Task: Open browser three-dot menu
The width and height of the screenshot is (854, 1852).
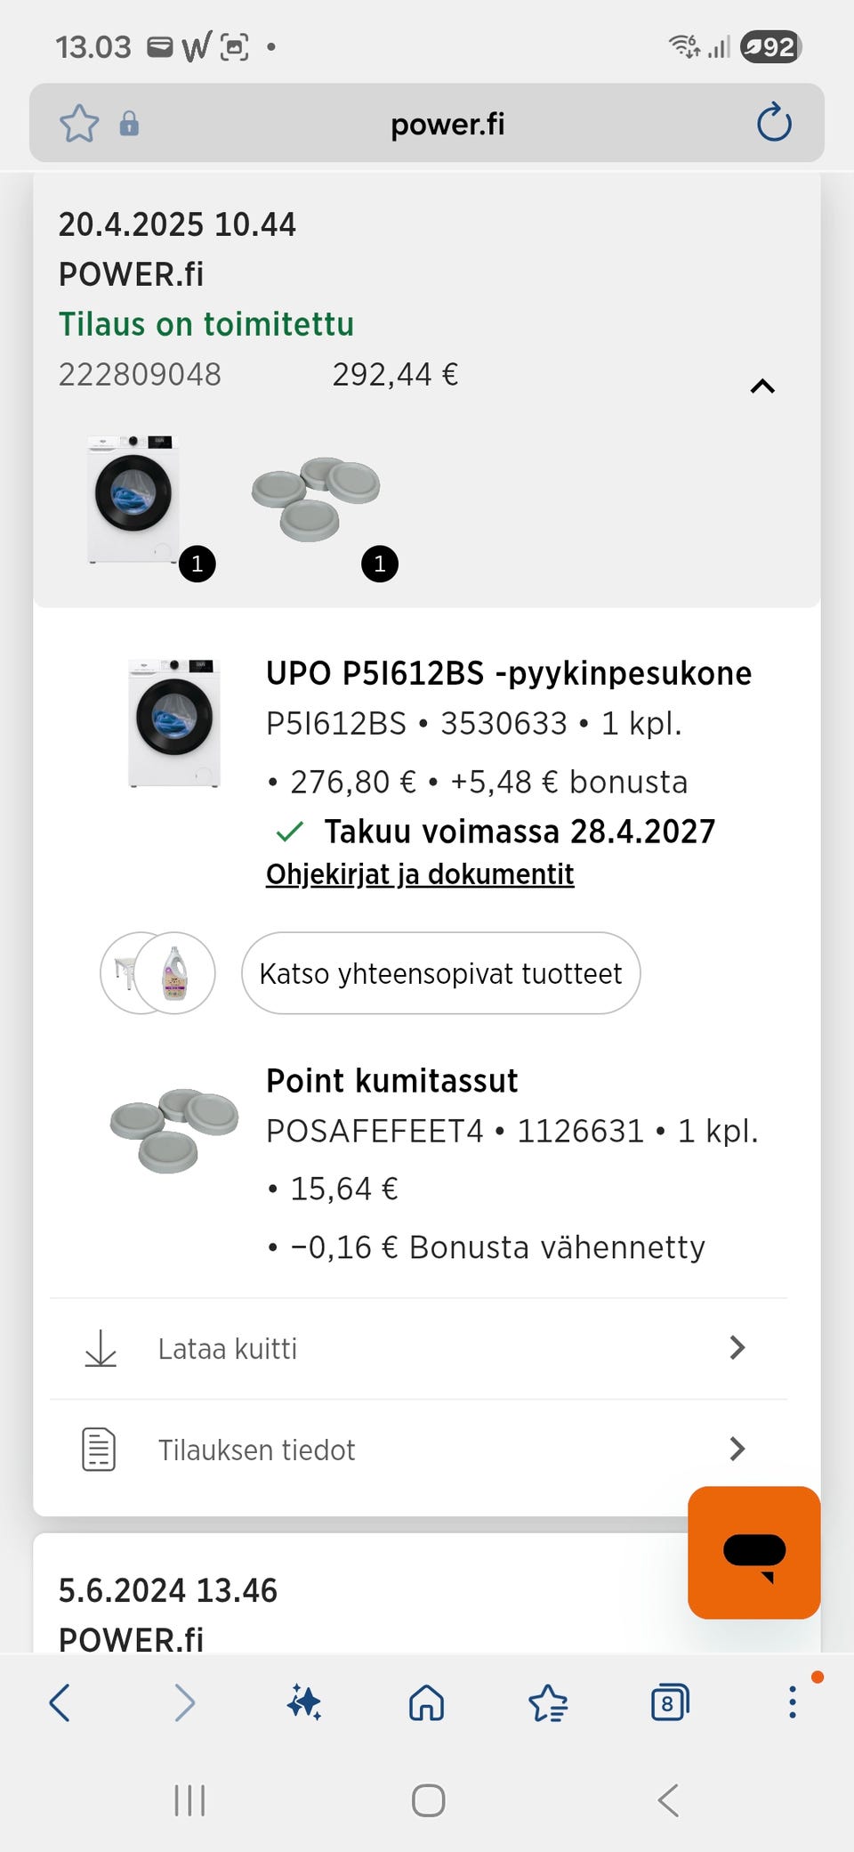Action: pos(792,1702)
